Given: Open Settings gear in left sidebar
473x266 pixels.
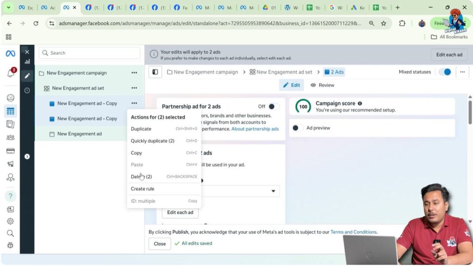Looking at the screenshot, I should (x=10, y=221).
